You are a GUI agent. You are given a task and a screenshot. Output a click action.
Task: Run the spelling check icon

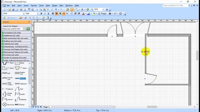pyautogui.click(x=29, y=10)
